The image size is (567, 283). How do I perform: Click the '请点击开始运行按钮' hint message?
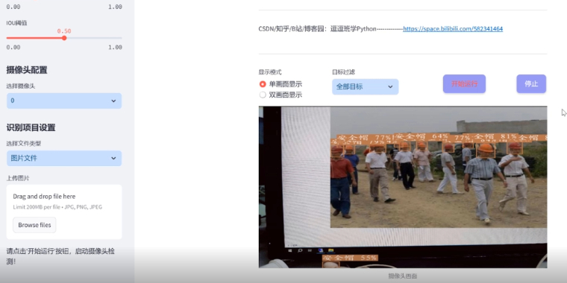pyautogui.click(x=60, y=256)
